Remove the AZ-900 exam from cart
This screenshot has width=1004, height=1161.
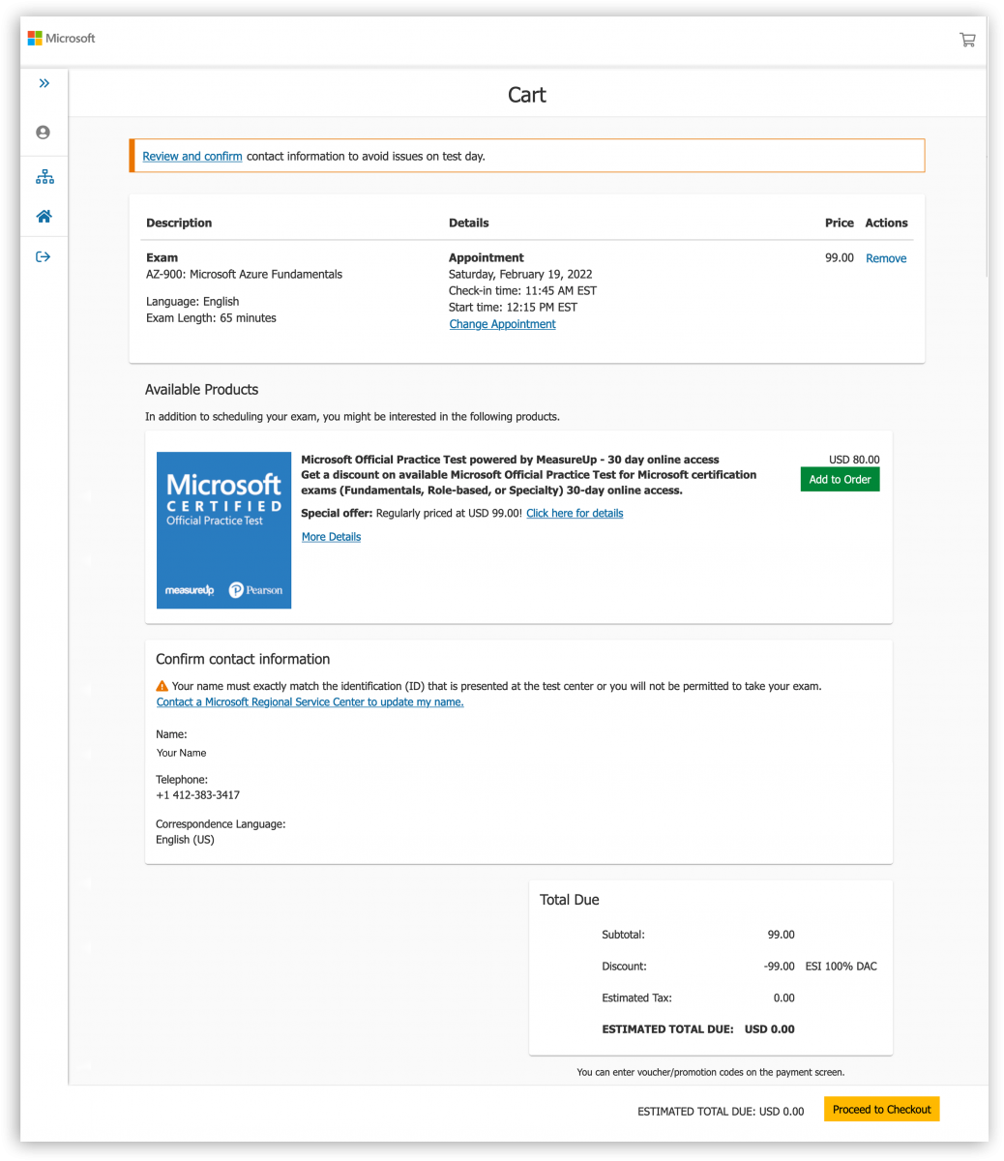[886, 258]
